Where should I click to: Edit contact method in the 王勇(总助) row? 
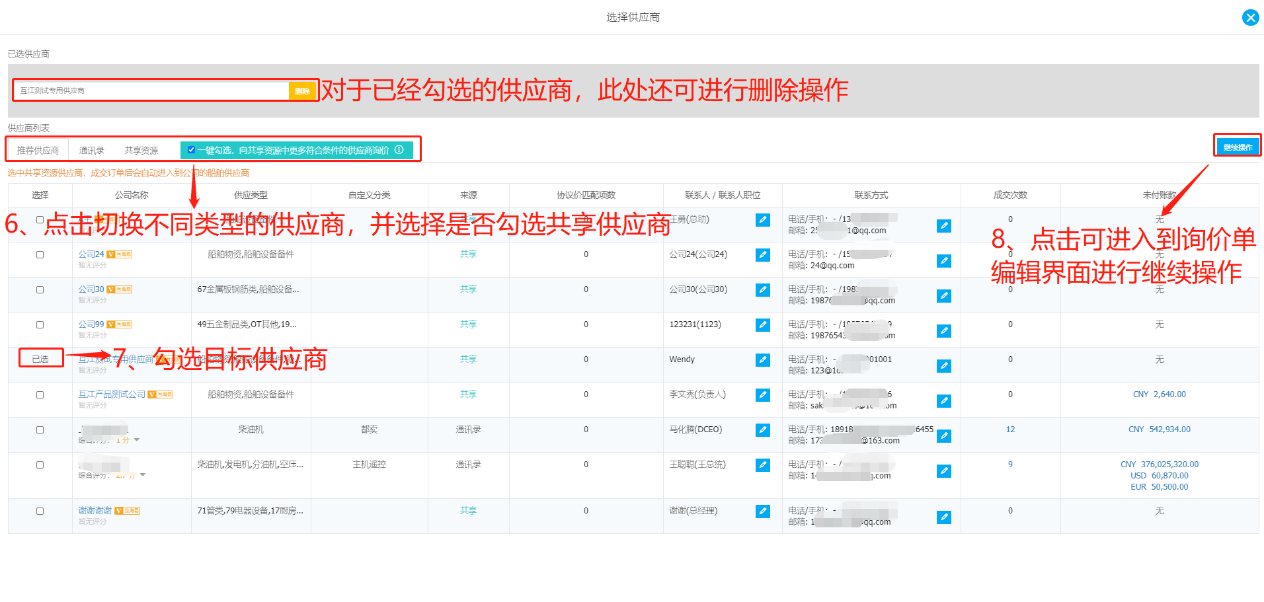coord(944,226)
